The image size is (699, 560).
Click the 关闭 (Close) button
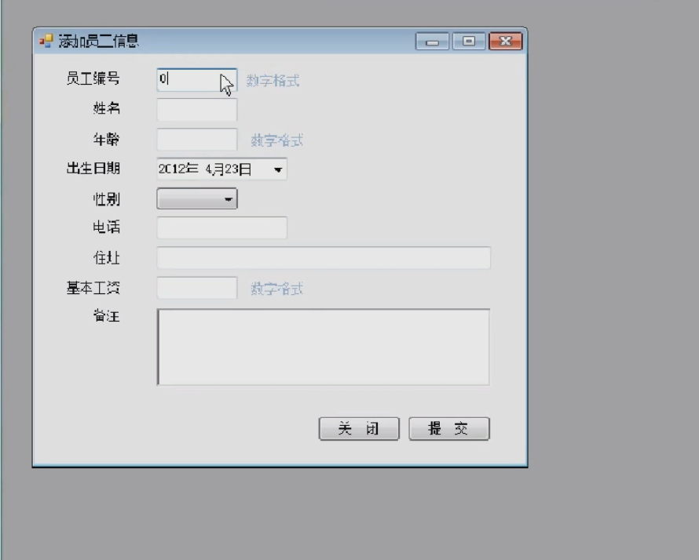tap(359, 429)
